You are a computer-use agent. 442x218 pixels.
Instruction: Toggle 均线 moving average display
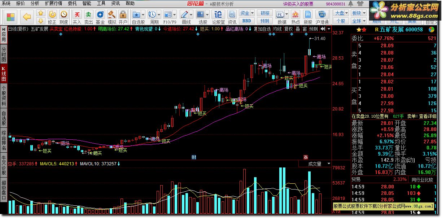coord(277,29)
